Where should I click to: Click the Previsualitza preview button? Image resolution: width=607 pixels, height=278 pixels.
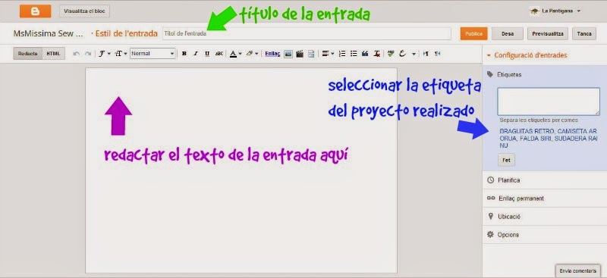547,33
